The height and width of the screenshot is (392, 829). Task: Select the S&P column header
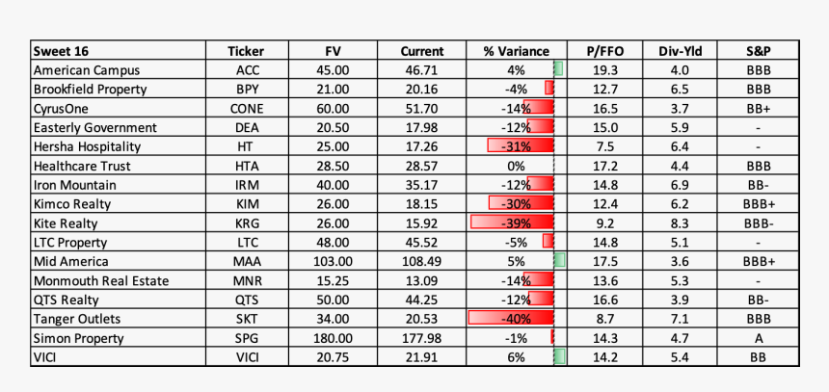(x=758, y=51)
